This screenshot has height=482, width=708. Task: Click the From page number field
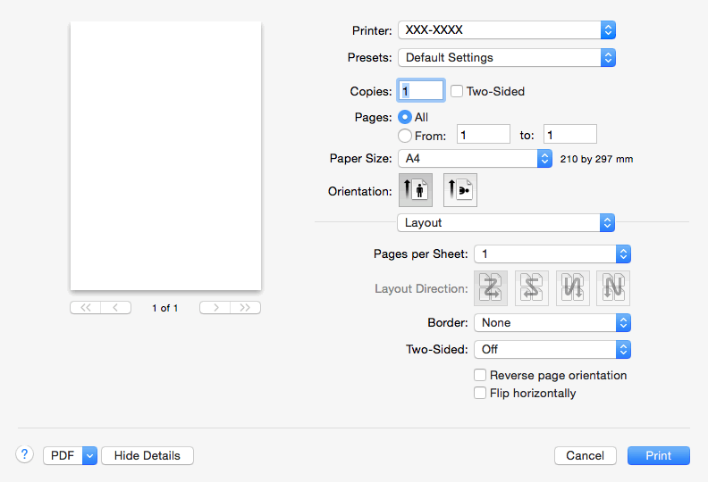point(483,135)
